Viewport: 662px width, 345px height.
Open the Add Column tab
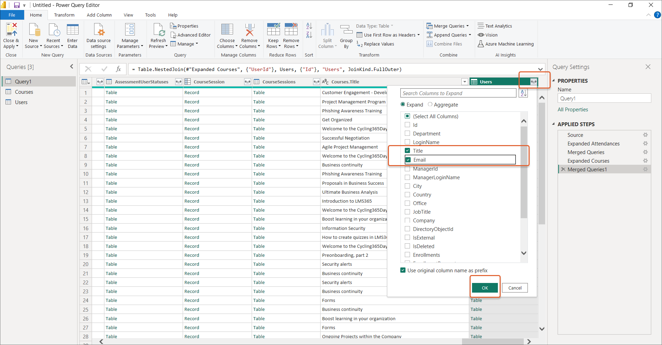(x=99, y=15)
